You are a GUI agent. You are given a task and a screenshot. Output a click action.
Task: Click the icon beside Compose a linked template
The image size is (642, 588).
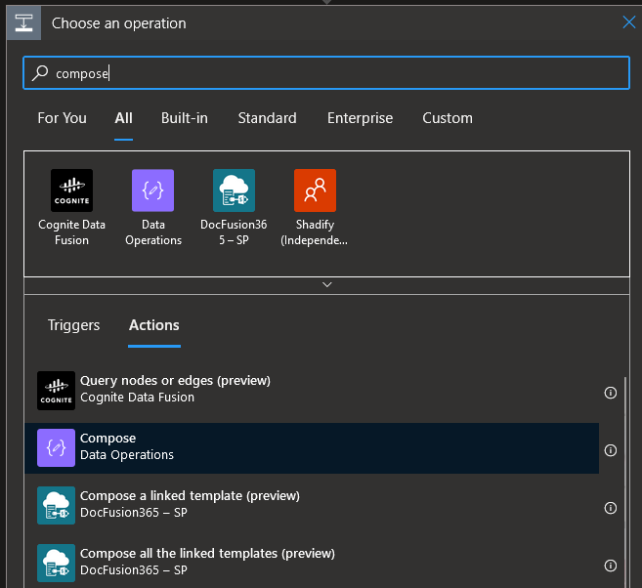click(56, 506)
